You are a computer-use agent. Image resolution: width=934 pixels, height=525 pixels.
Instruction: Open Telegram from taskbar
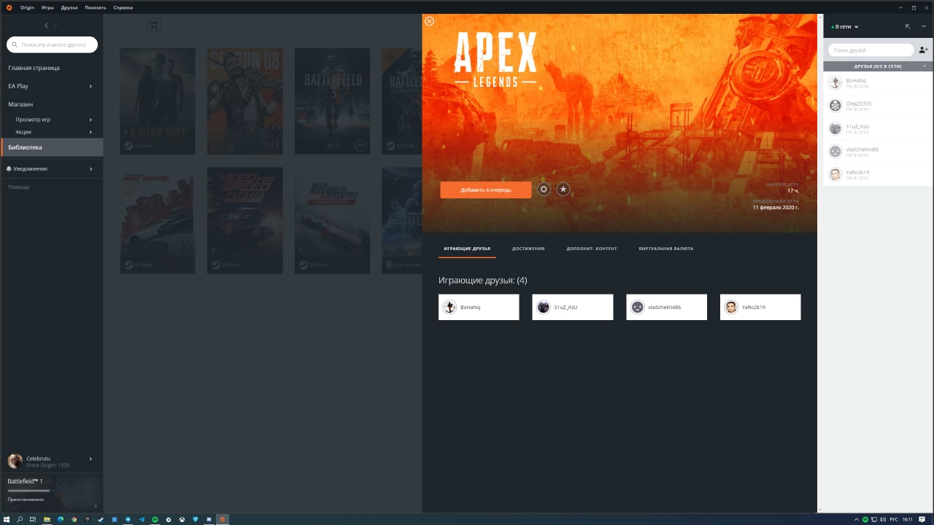coord(128,519)
